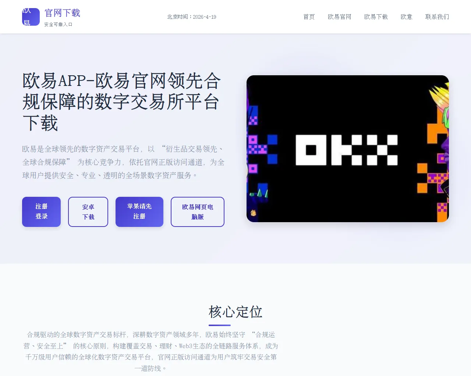Image resolution: width=471 pixels, height=376 pixels.
Task: Select the 欧易下载 nav link
Action: click(376, 17)
